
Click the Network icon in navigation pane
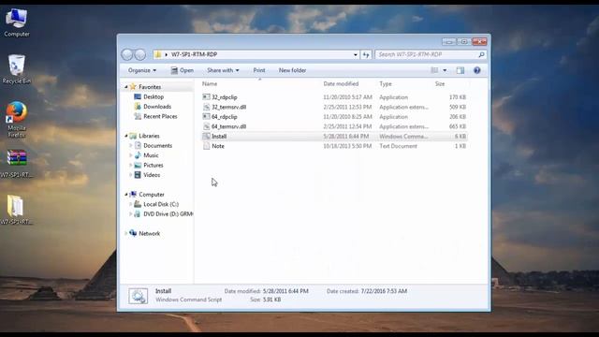tap(133, 233)
